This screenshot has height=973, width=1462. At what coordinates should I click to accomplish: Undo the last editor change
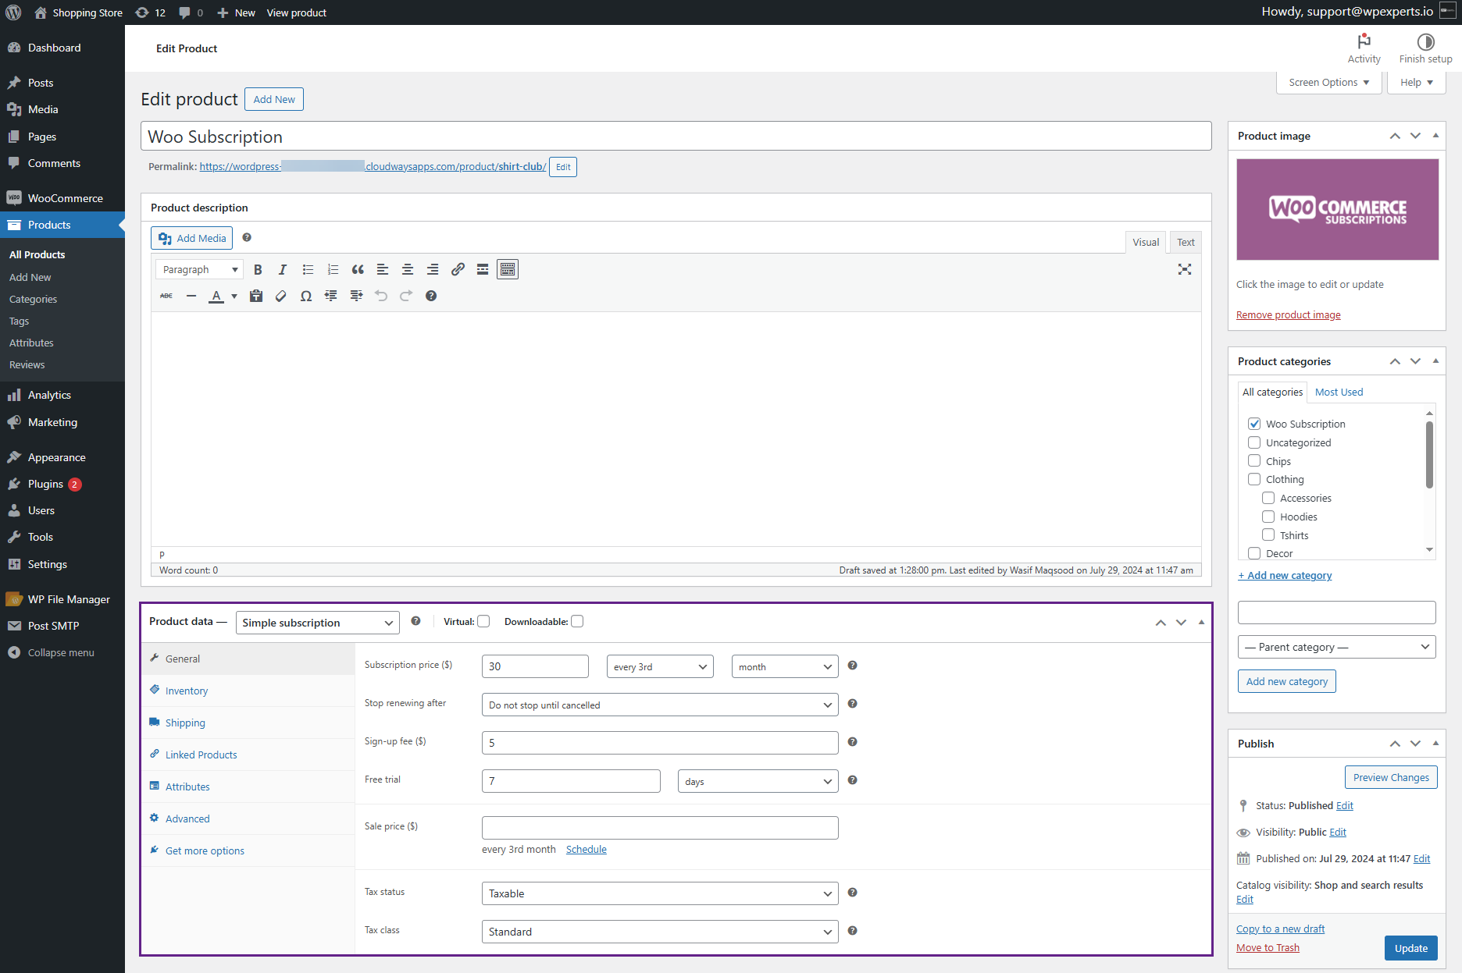[x=381, y=296]
